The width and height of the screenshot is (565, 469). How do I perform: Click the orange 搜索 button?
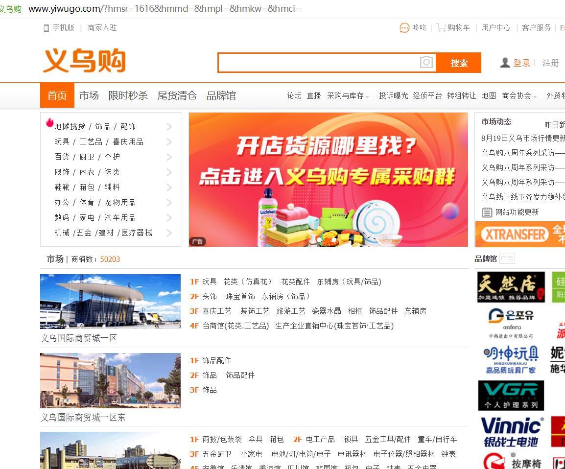point(459,63)
